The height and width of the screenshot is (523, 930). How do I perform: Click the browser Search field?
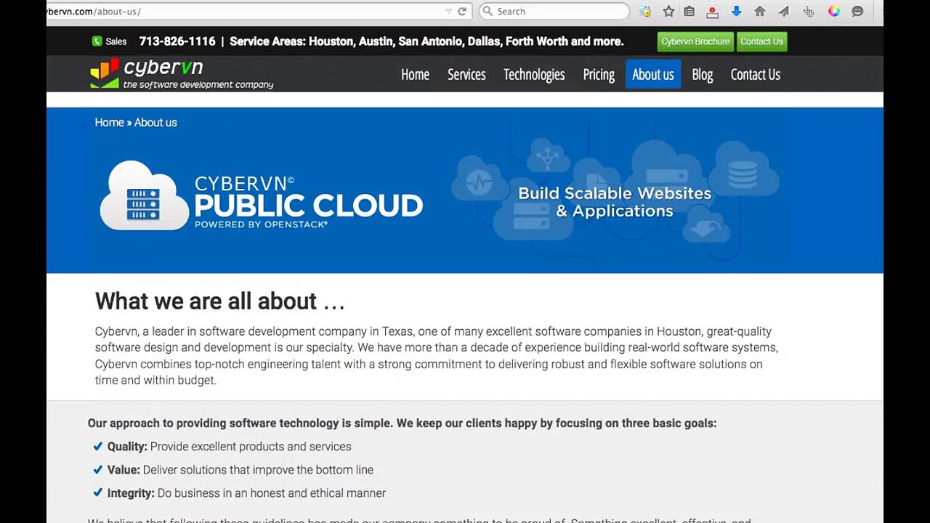[554, 11]
